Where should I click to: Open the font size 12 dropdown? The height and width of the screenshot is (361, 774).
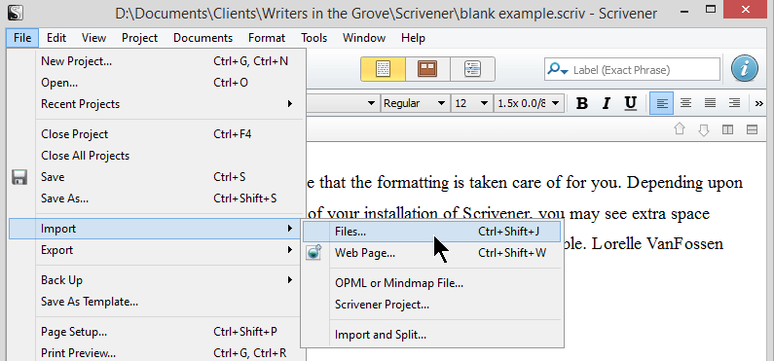click(x=472, y=103)
